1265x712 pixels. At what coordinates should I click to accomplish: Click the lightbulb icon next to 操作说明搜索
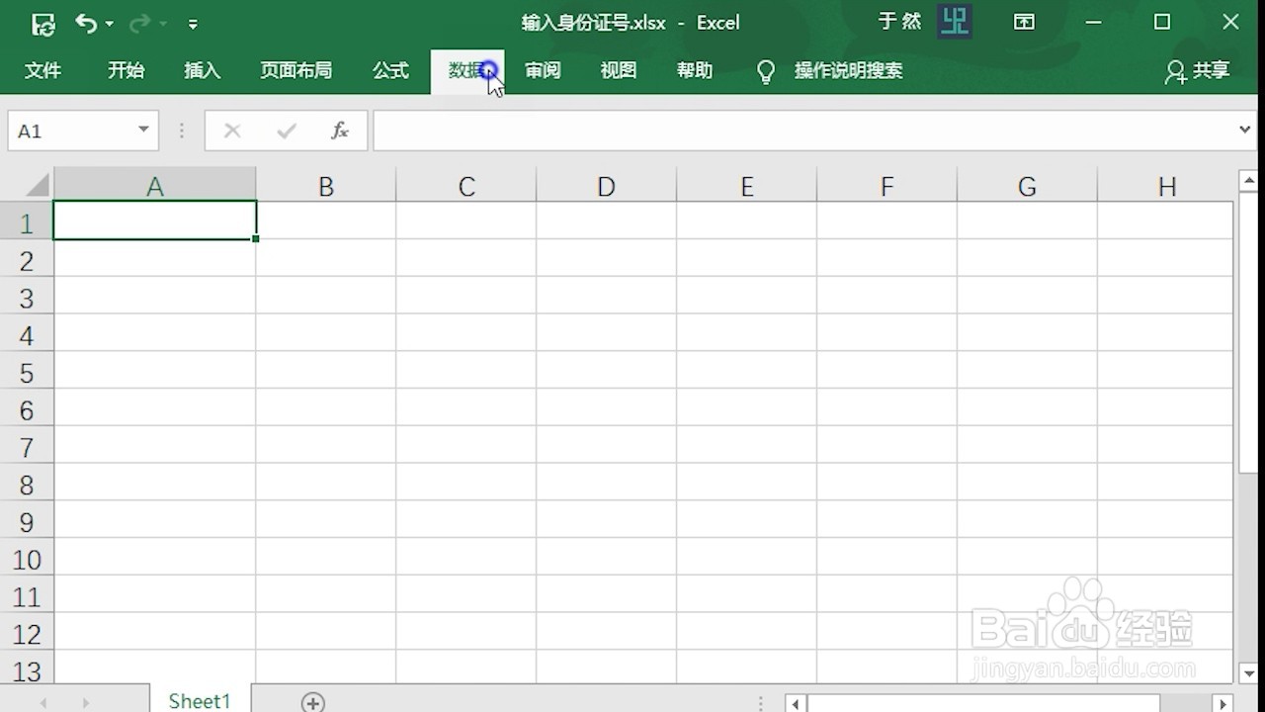coord(765,70)
